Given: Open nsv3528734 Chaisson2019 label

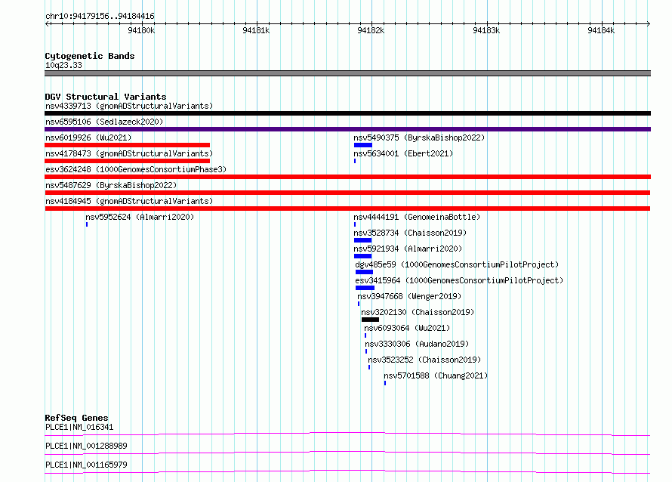Looking at the screenshot, I should [410, 233].
